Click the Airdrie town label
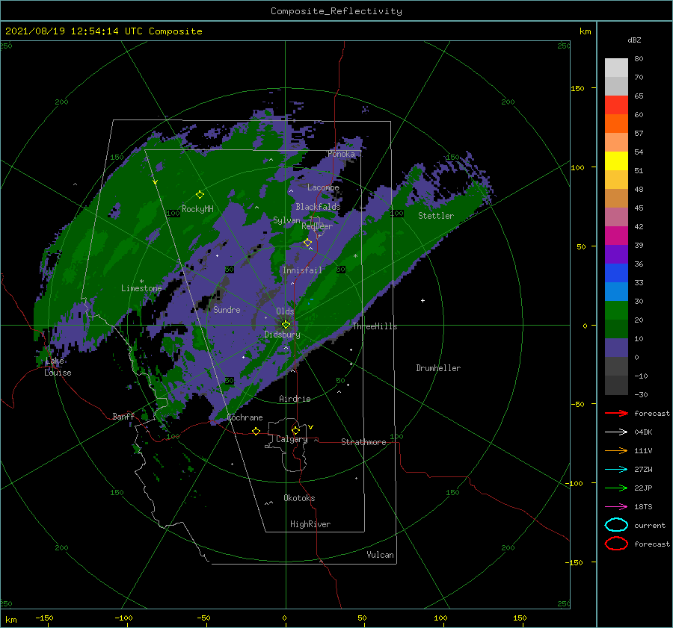 tap(295, 399)
